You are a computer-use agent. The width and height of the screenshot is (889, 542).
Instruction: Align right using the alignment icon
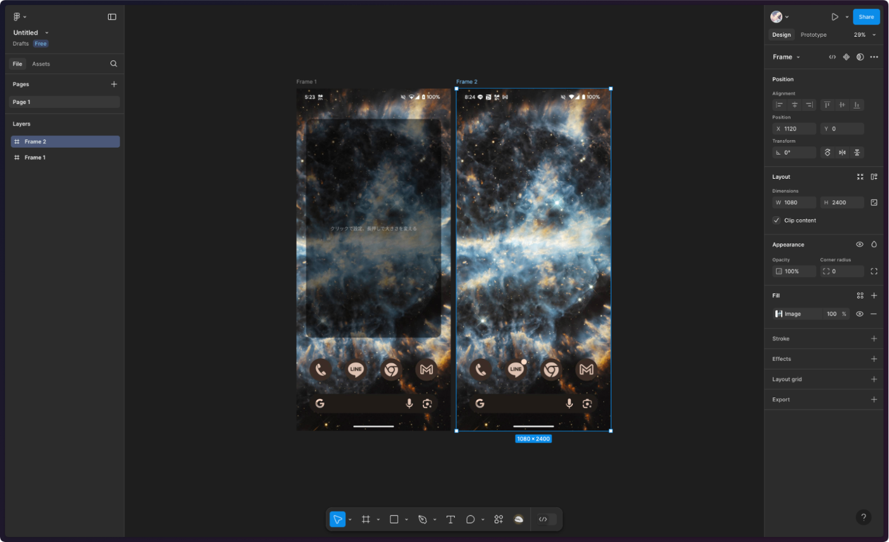point(809,105)
